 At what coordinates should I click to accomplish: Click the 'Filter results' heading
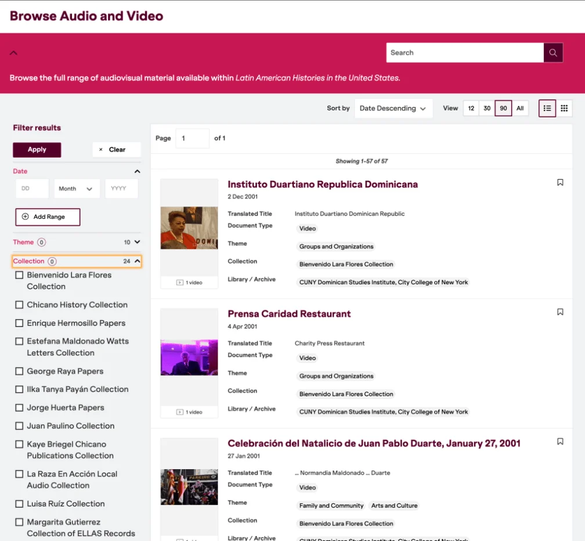37,128
